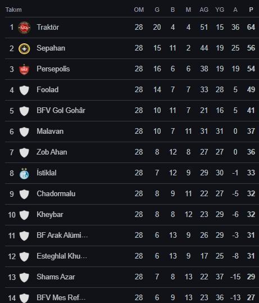Click the Persepolis red crest icon
This screenshot has height=303, width=259.
click(x=24, y=69)
